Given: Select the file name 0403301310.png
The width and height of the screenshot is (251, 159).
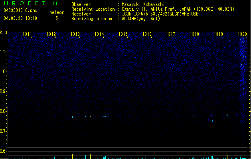Looking at the screenshot, I should [20, 10].
